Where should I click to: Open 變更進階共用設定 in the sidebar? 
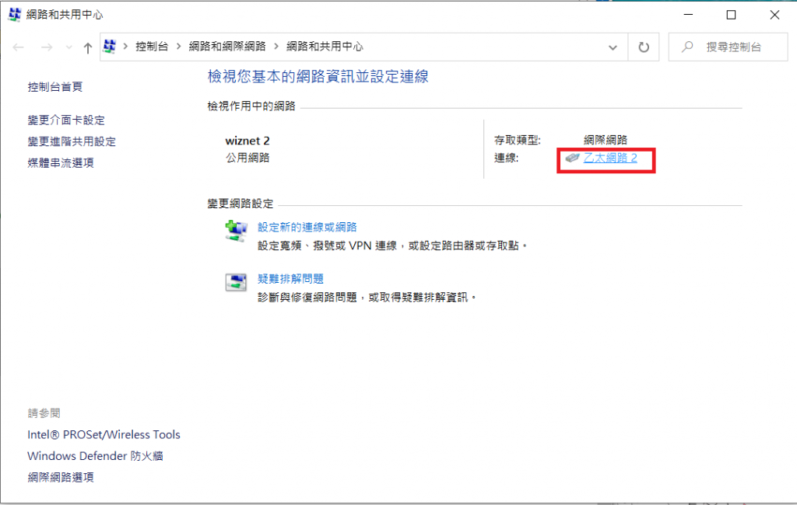tap(72, 141)
